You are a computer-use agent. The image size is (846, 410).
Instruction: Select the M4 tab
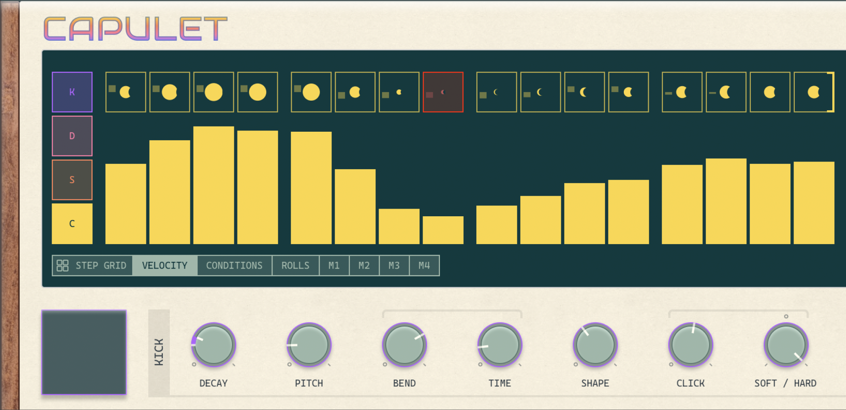[x=424, y=265]
